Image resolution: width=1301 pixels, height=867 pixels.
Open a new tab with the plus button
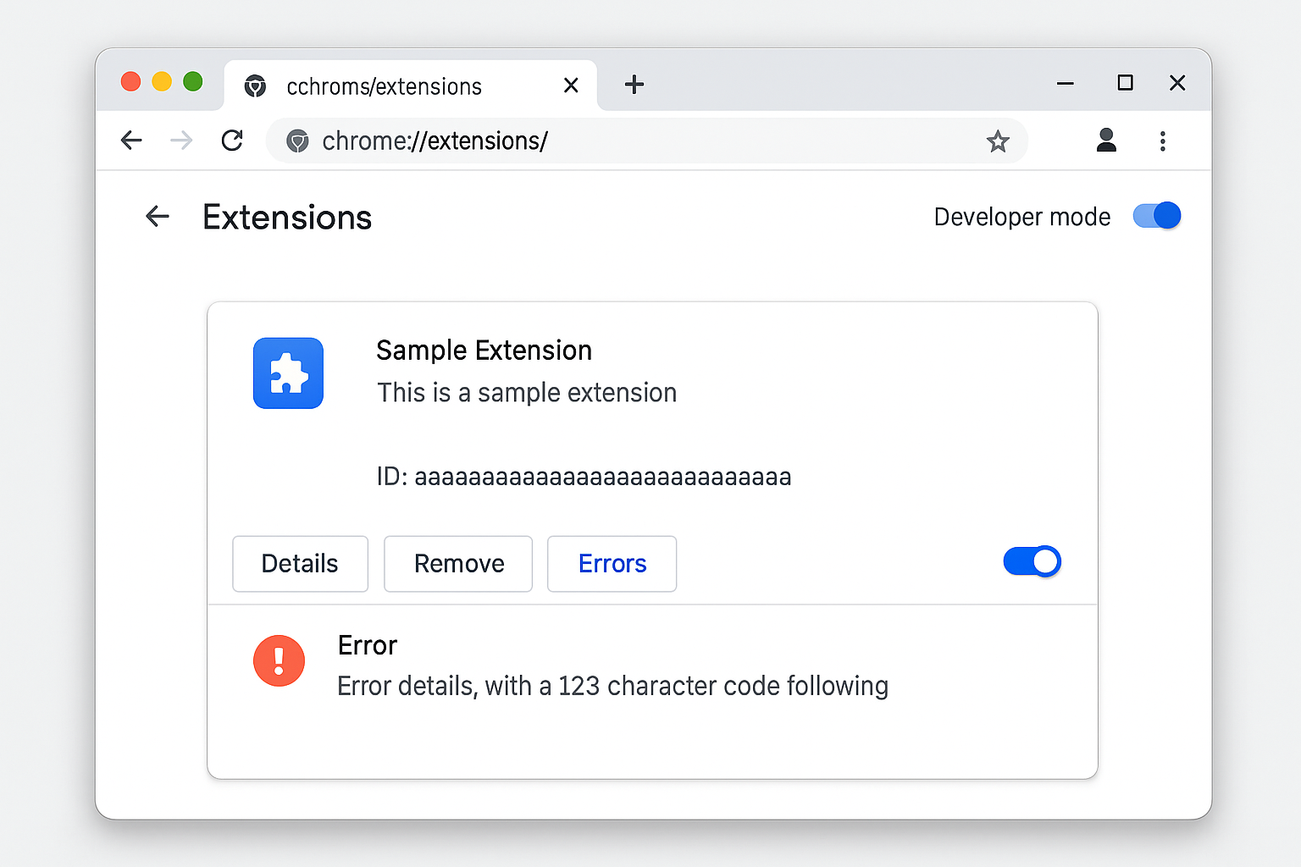pos(634,85)
